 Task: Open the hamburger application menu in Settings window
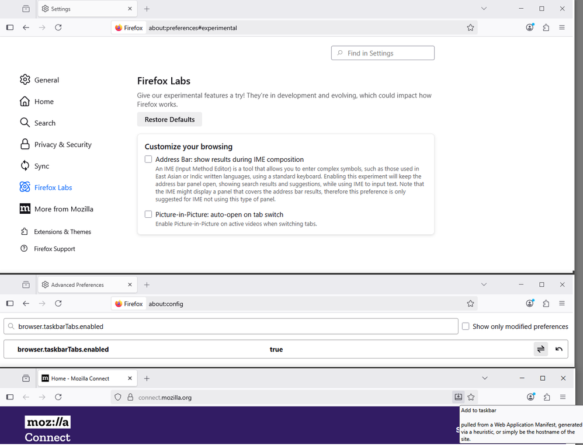point(562,27)
